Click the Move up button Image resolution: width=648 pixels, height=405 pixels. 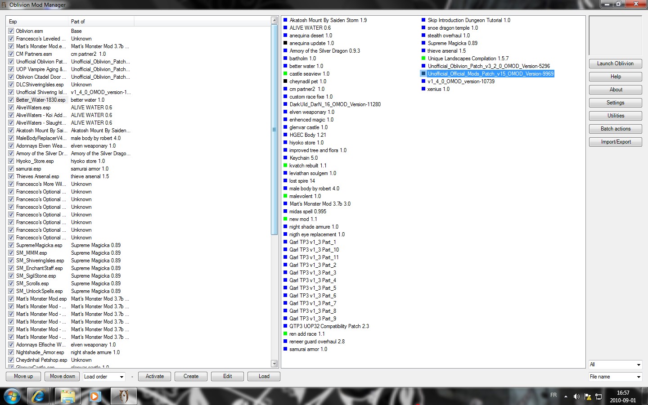coord(23,377)
